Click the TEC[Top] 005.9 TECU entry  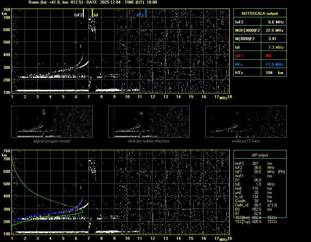[x=256, y=222]
